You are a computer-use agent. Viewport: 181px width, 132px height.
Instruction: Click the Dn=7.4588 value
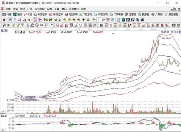(x=83, y=32)
